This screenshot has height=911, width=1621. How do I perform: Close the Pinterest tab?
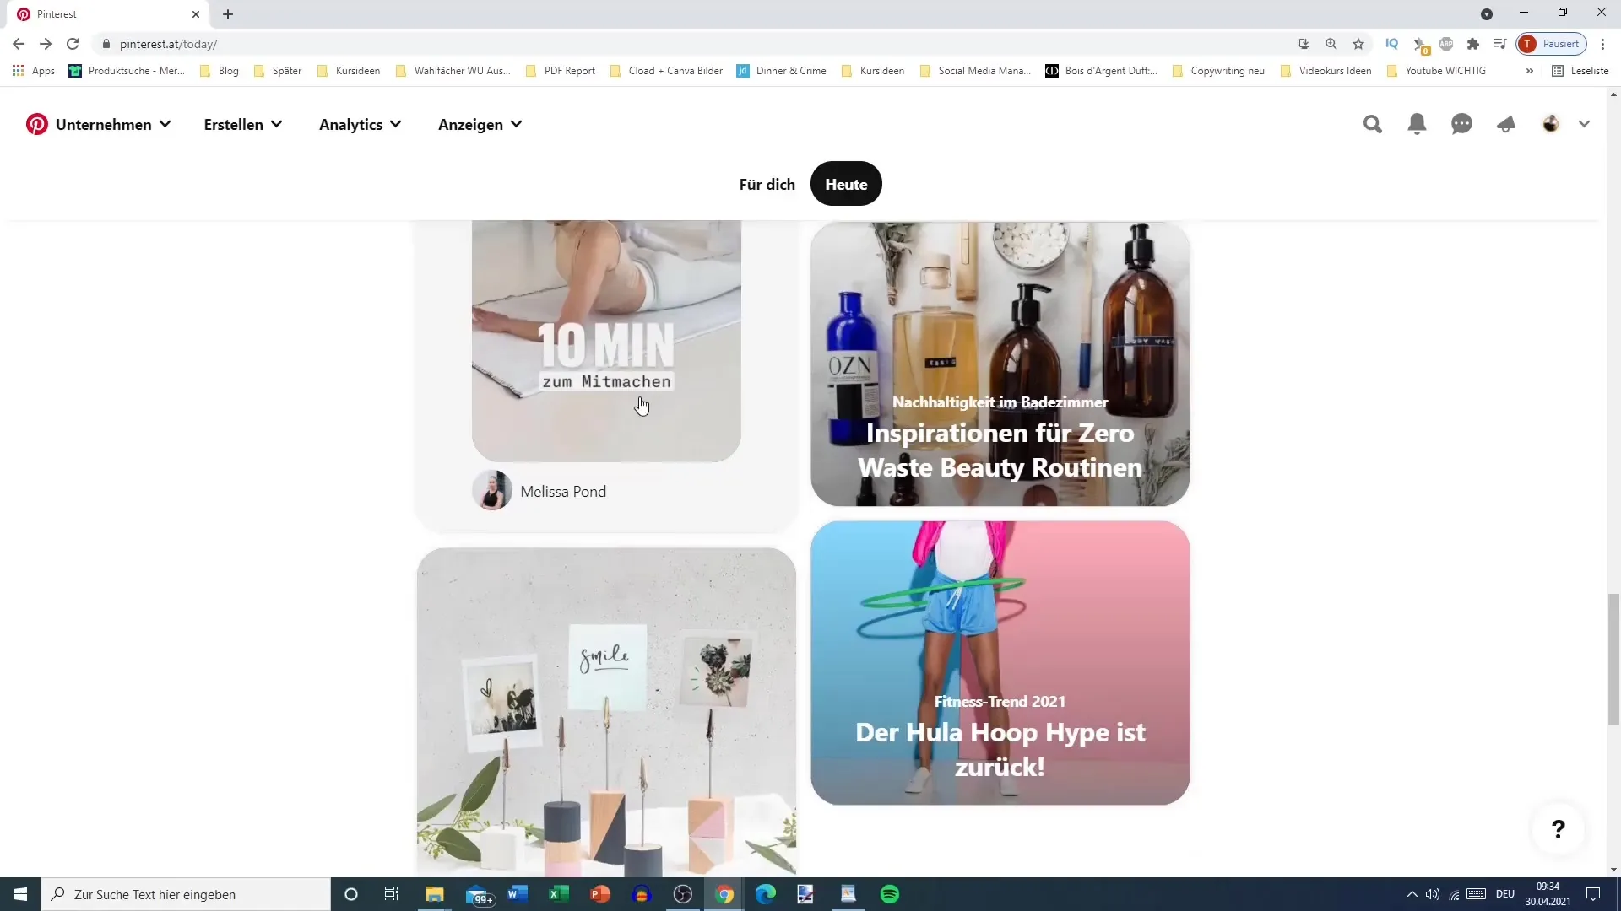pos(196,14)
